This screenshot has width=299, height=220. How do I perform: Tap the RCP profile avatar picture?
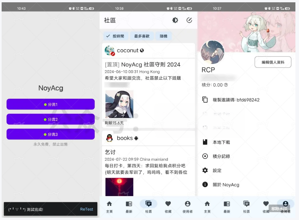click(x=212, y=52)
